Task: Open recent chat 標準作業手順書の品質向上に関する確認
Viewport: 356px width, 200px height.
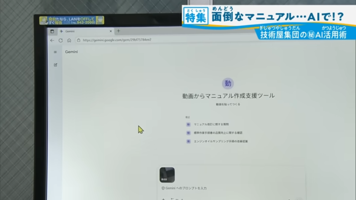Action: (218, 133)
